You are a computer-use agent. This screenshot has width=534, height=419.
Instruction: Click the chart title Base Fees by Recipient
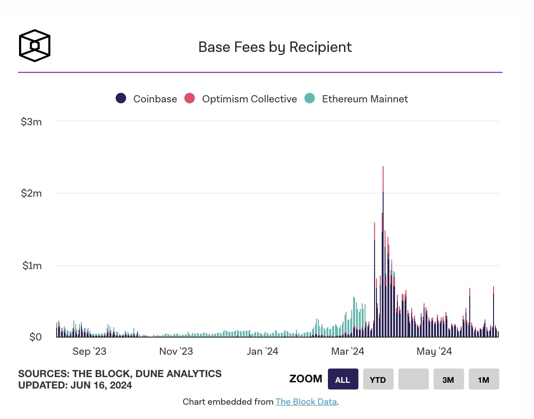[x=275, y=47]
